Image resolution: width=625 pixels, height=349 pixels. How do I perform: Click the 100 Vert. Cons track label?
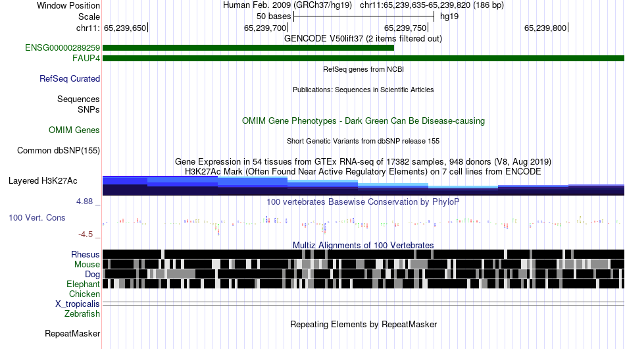[37, 218]
